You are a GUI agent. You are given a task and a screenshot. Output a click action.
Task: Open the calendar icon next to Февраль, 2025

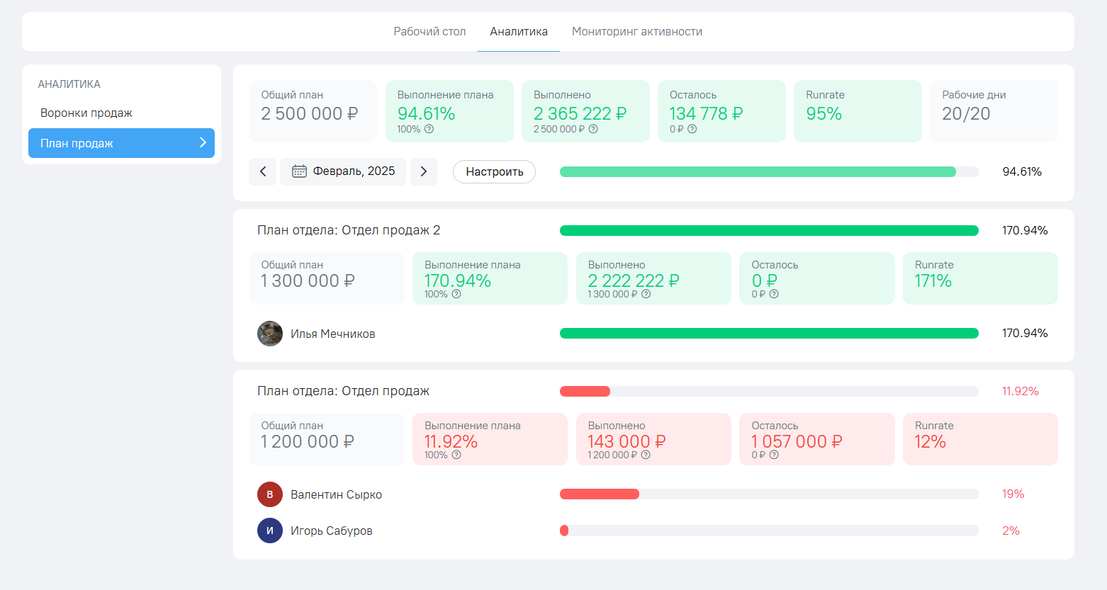pos(300,171)
